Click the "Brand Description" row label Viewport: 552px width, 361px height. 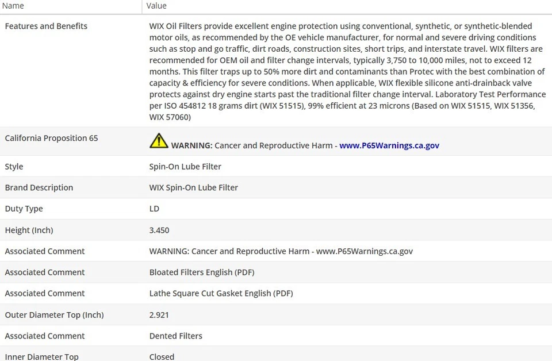click(39, 187)
